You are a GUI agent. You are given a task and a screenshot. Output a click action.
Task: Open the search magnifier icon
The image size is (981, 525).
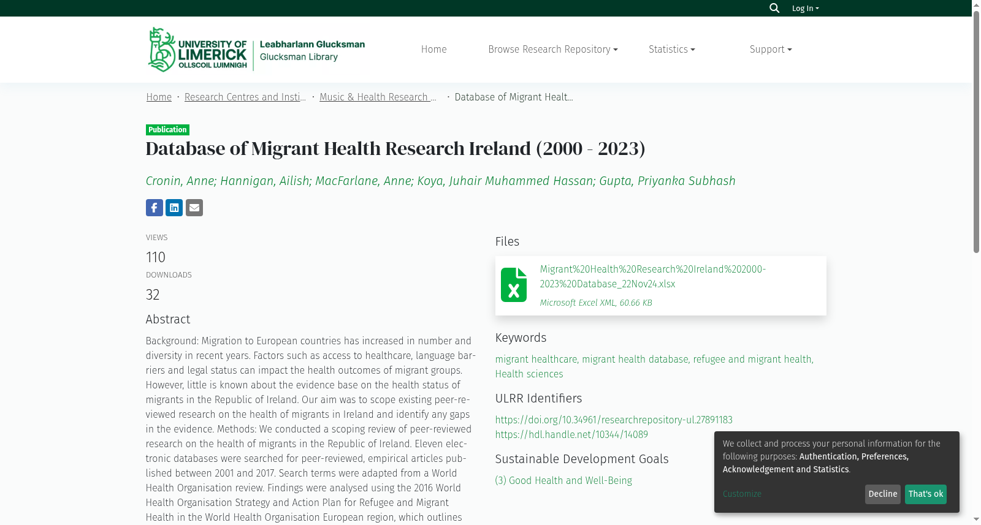tap(774, 8)
